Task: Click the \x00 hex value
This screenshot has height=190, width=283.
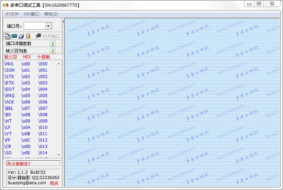Action: [x=25, y=64]
